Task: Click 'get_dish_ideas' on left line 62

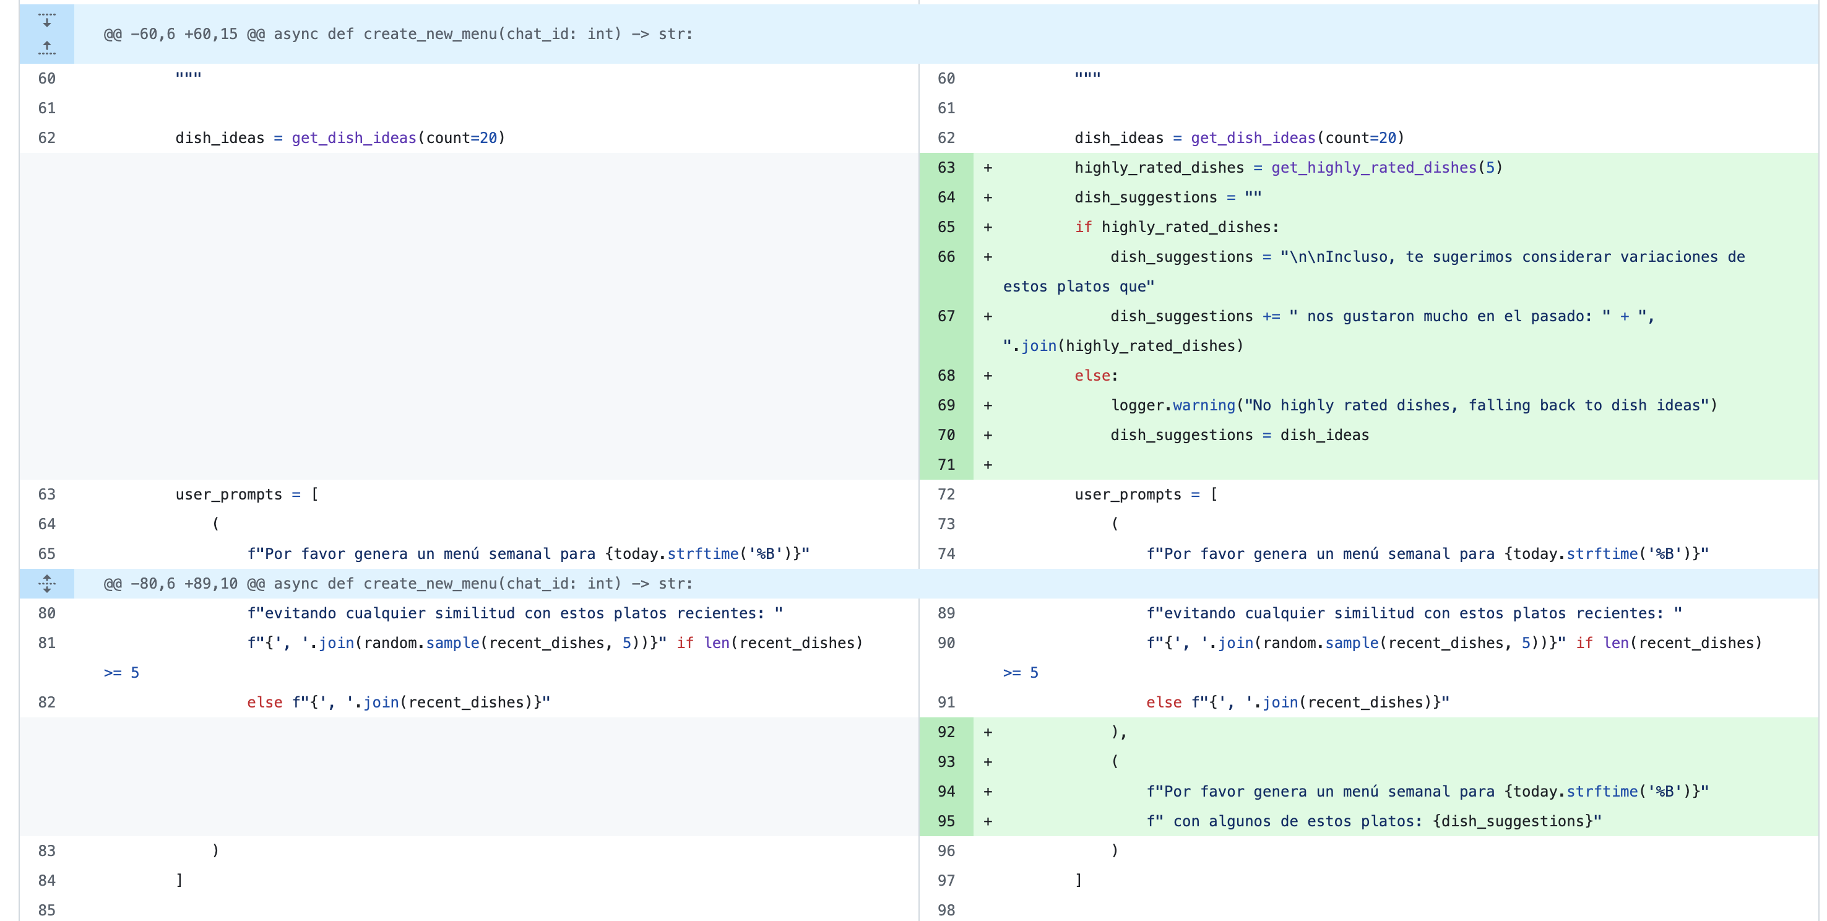Action: click(354, 137)
